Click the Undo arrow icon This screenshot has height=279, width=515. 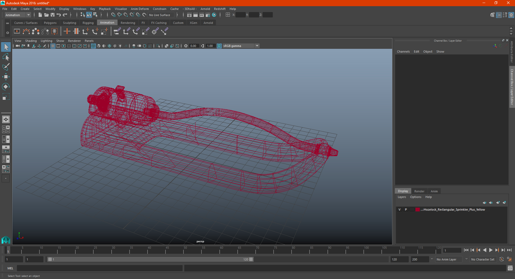[x=59, y=15]
